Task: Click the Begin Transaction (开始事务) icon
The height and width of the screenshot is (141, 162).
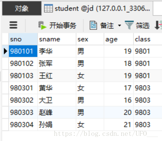Action: click(x=42, y=25)
